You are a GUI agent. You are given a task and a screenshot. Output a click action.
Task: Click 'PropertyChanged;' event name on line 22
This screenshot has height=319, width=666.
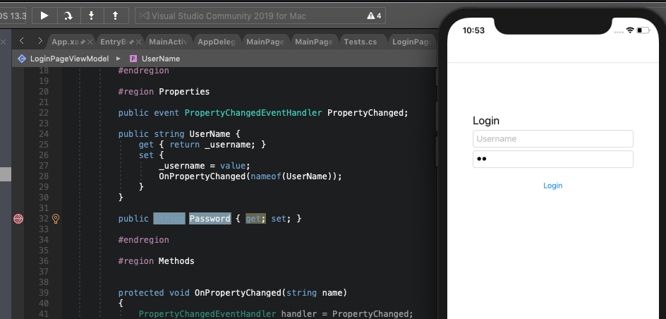pyautogui.click(x=368, y=112)
